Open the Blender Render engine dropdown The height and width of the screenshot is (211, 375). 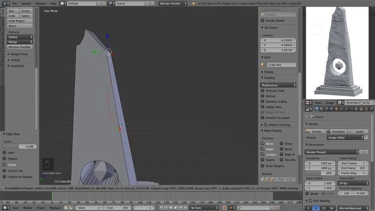173,4
